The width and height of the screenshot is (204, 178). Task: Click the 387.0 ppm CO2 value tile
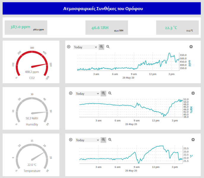pyautogui.click(x=26, y=28)
